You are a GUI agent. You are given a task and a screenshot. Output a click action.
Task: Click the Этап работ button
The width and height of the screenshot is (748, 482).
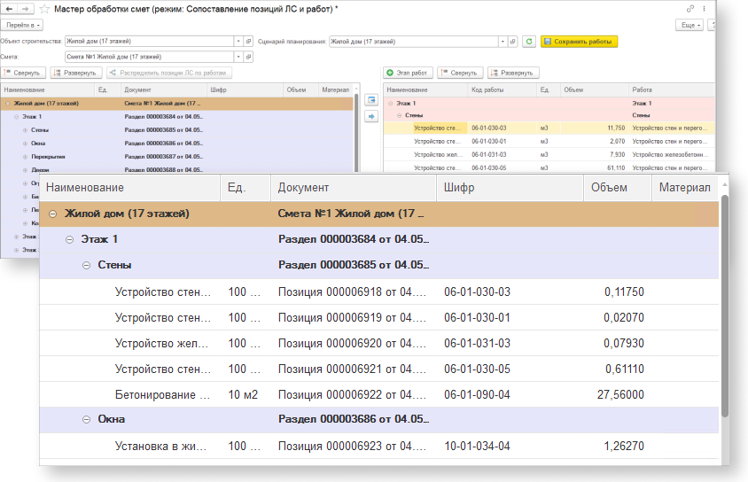coord(409,73)
